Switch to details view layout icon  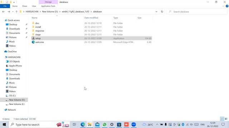tap(222, 119)
